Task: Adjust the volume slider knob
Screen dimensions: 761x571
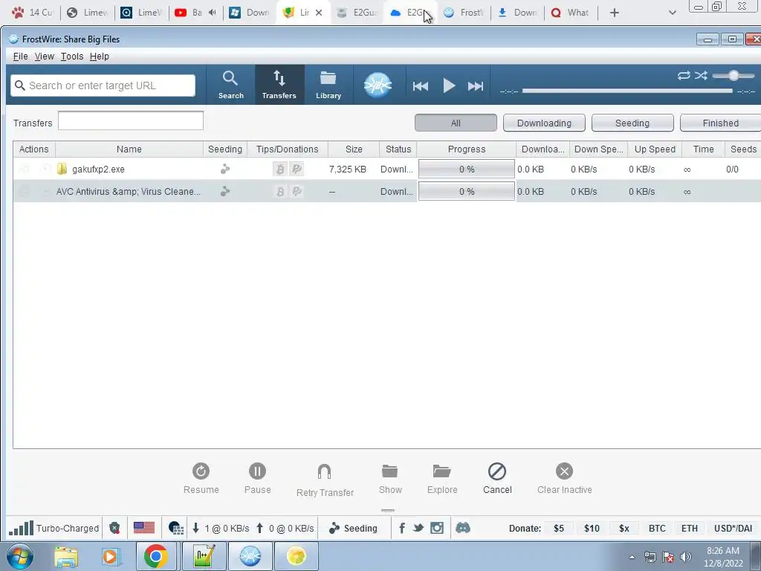Action: (x=734, y=75)
